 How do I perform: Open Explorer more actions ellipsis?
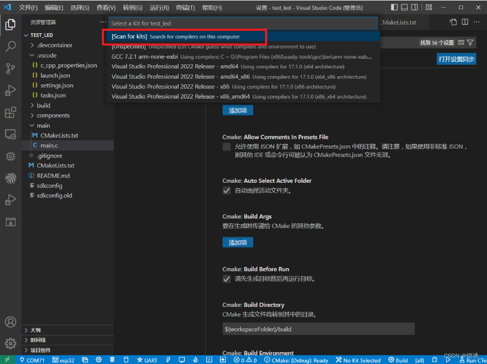(103, 22)
